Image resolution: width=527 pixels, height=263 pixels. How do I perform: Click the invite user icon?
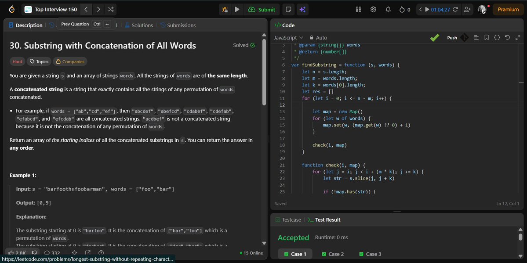[x=467, y=9]
